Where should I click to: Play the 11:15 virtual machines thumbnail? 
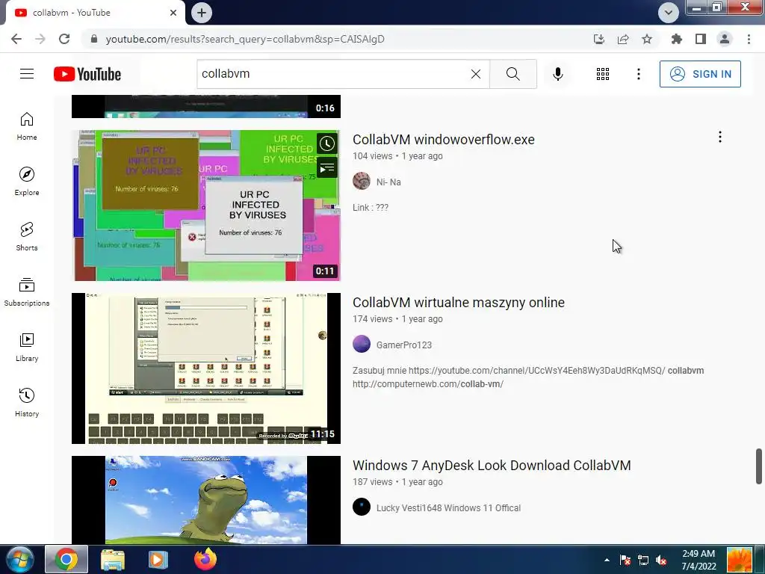(206, 368)
